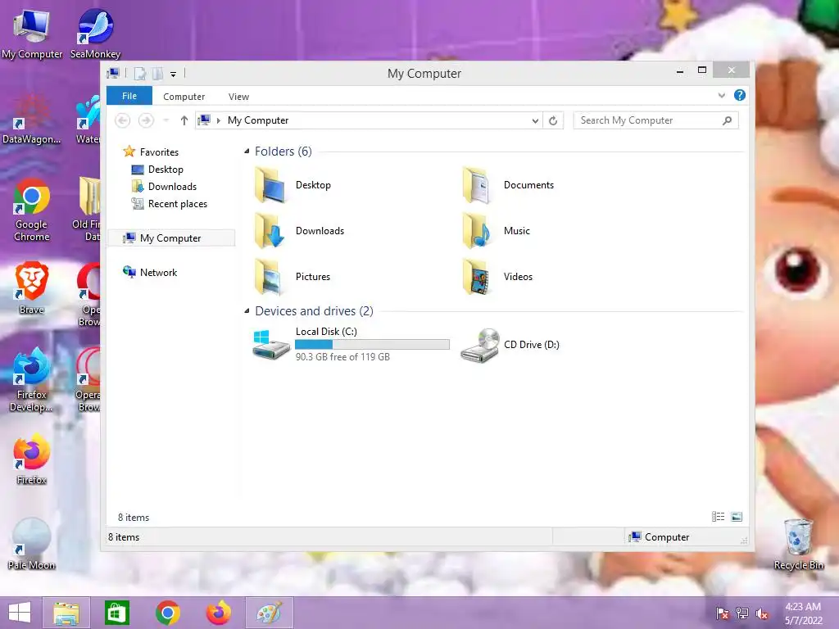The height and width of the screenshot is (629, 839).
Task: Open the Desktop folder icon in Folders
Action: tap(270, 185)
